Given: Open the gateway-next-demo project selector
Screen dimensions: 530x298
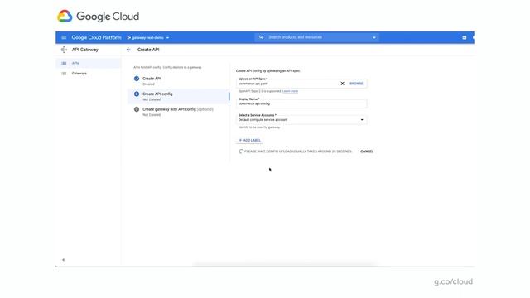Looking at the screenshot, I should (148, 38).
